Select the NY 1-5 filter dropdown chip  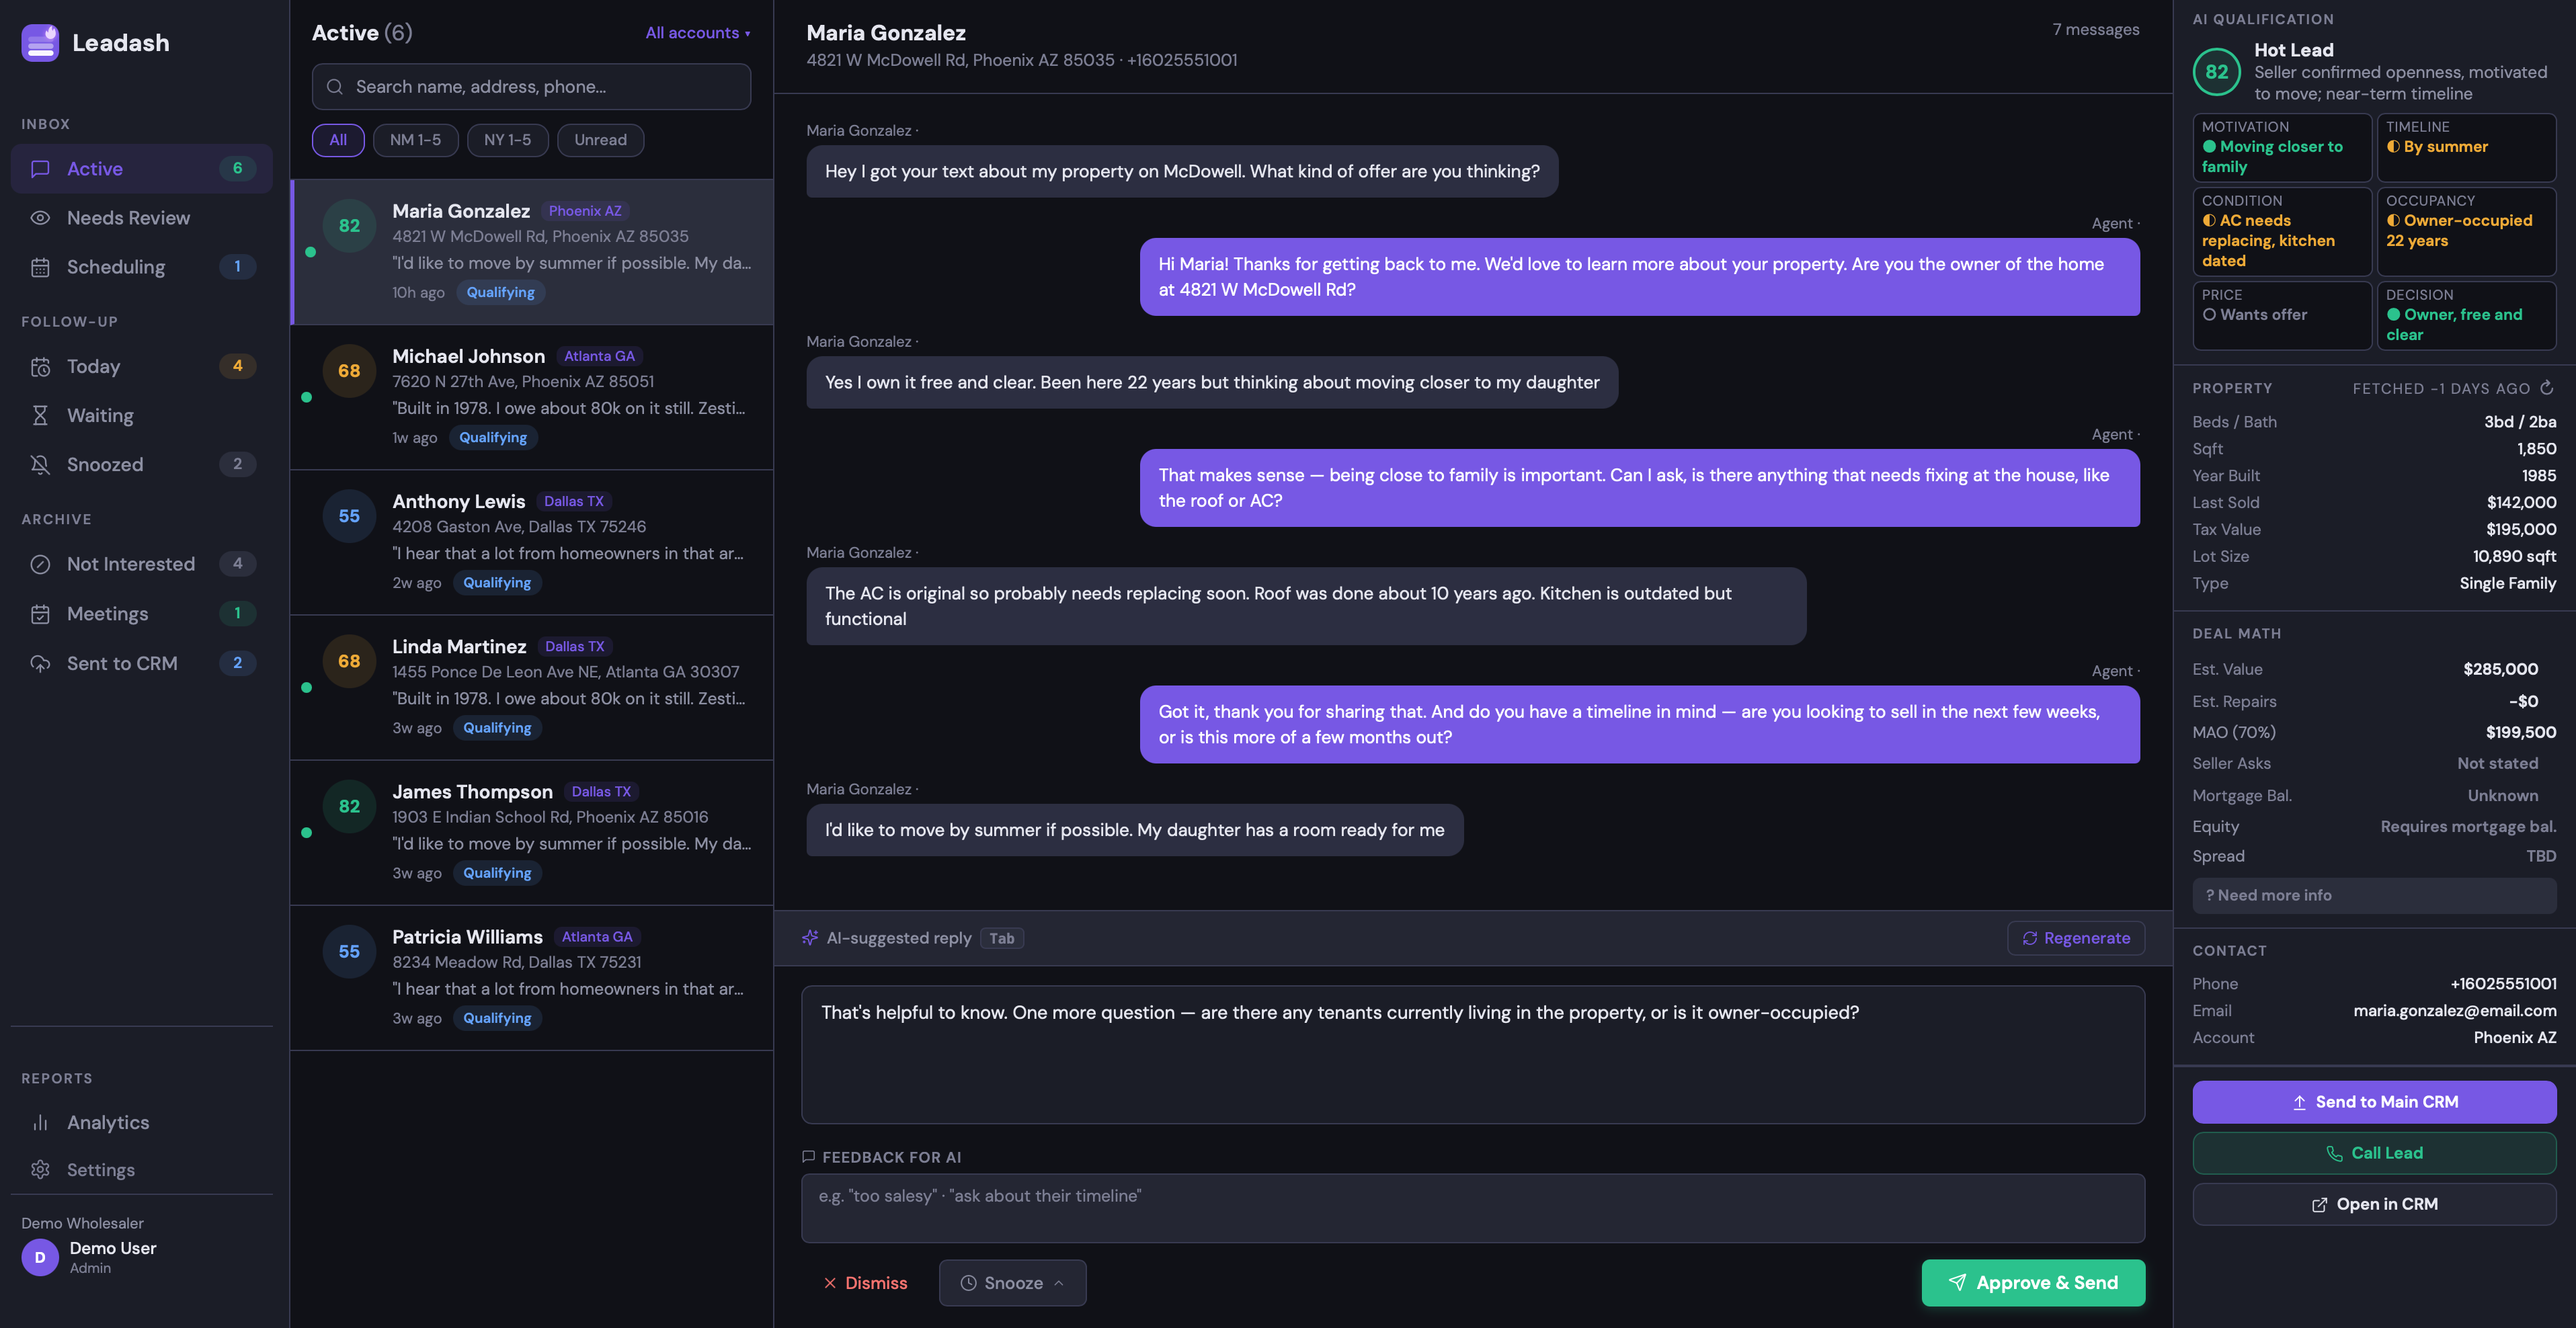(x=507, y=140)
